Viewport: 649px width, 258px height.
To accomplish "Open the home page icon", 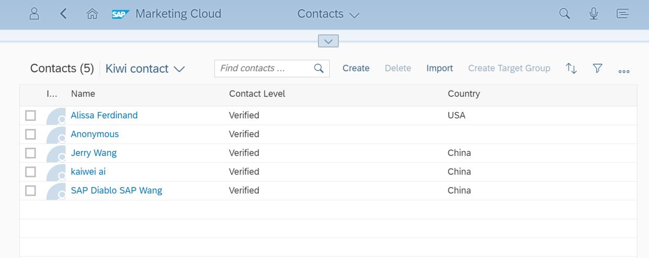I will (x=92, y=14).
